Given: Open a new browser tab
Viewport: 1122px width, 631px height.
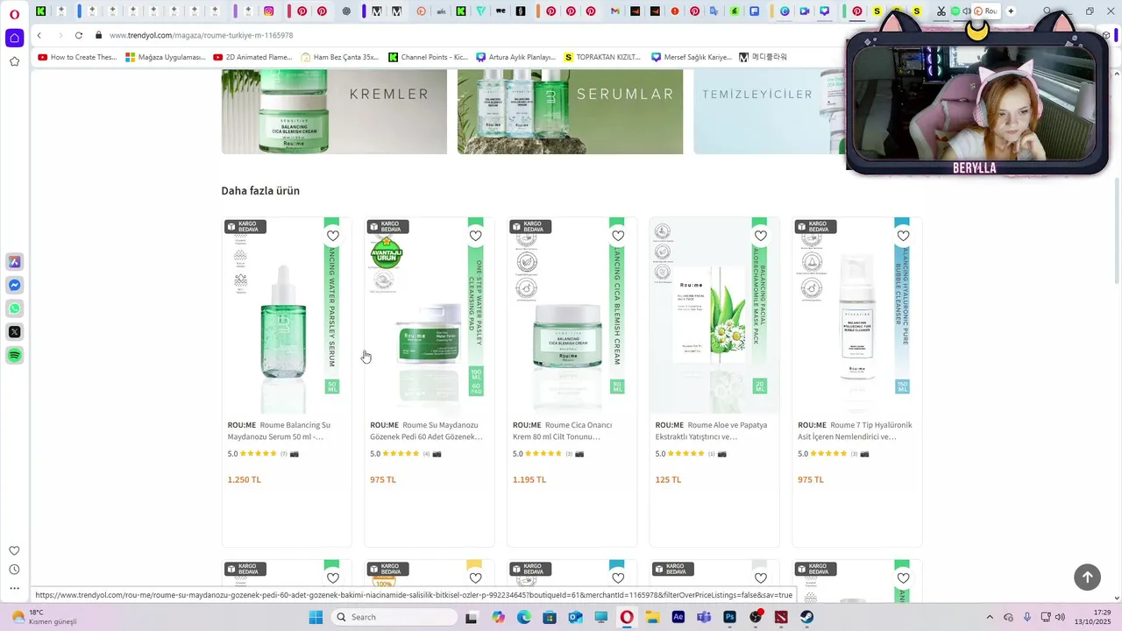Looking at the screenshot, I should [x=1011, y=11].
